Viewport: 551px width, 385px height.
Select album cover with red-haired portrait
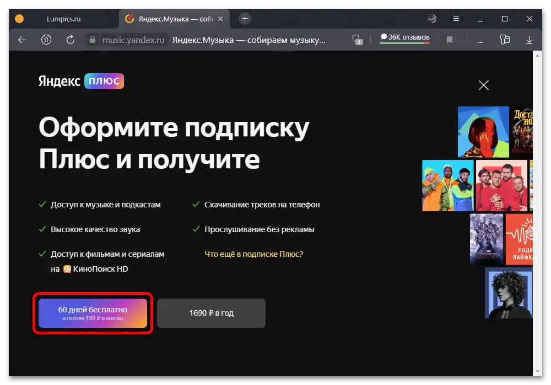tap(483, 132)
